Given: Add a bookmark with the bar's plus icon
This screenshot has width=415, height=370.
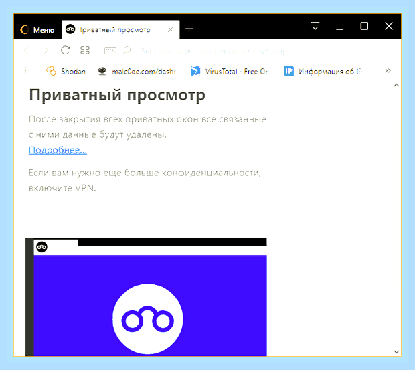Looking at the screenshot, I should coord(26,71).
